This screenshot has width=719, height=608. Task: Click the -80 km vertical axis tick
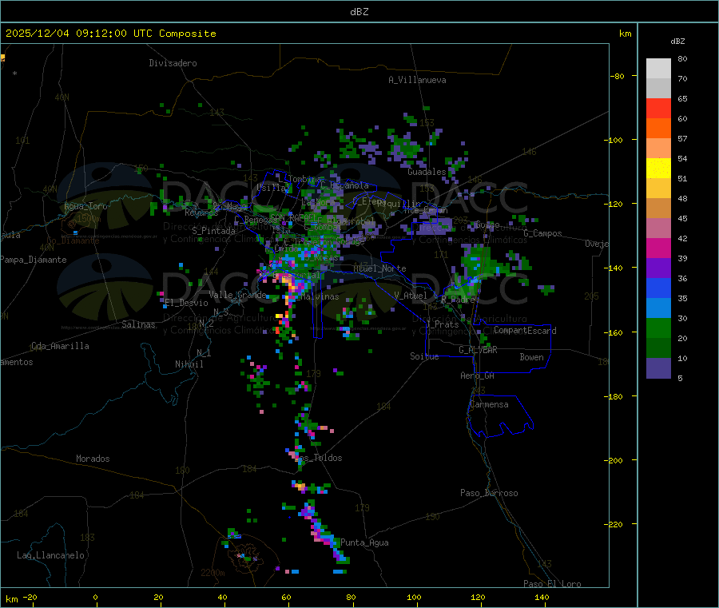click(618, 76)
